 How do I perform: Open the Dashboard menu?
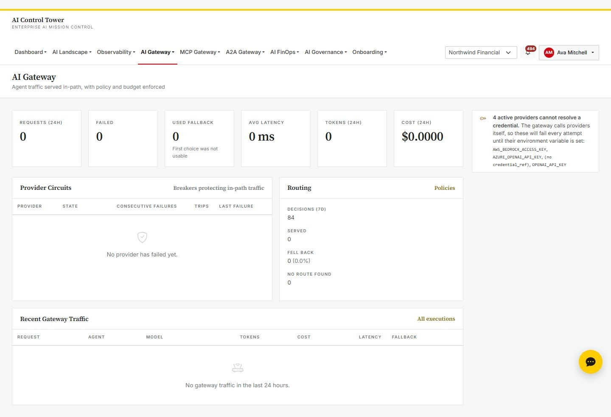pyautogui.click(x=31, y=52)
